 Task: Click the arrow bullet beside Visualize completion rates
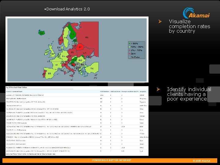[160, 21]
